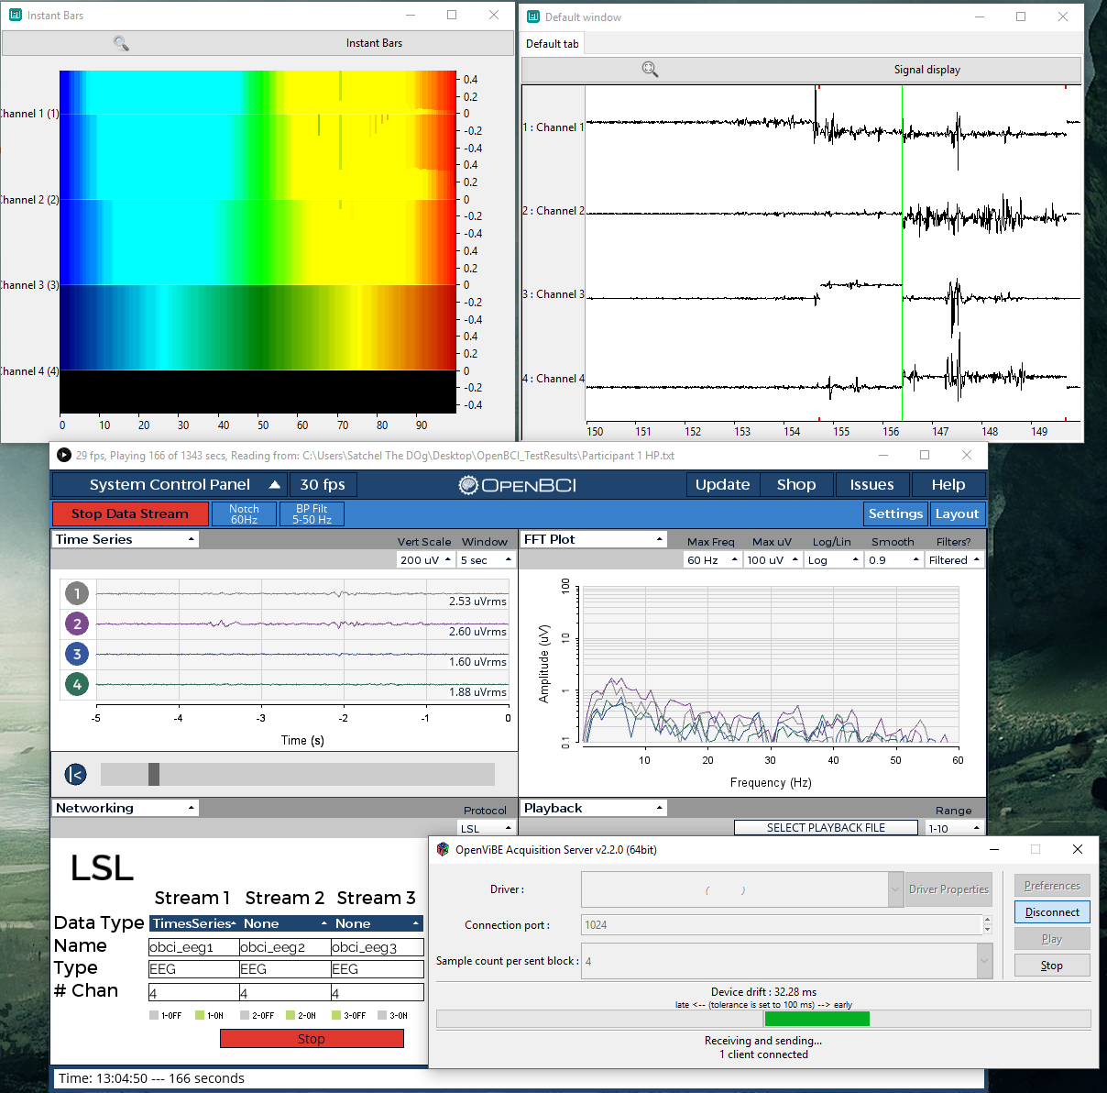Click the obci_eeg3 name field
The height and width of the screenshot is (1093, 1107).
(378, 947)
